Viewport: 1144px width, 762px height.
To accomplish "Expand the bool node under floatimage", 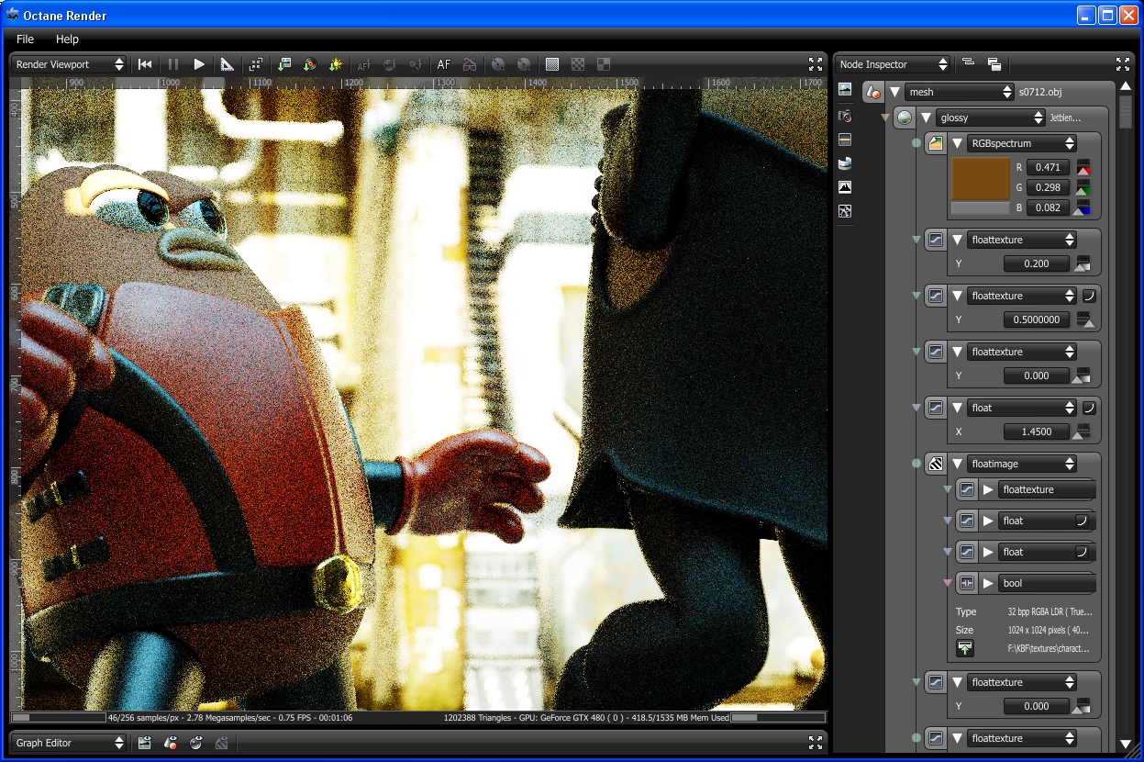I will pos(988,583).
